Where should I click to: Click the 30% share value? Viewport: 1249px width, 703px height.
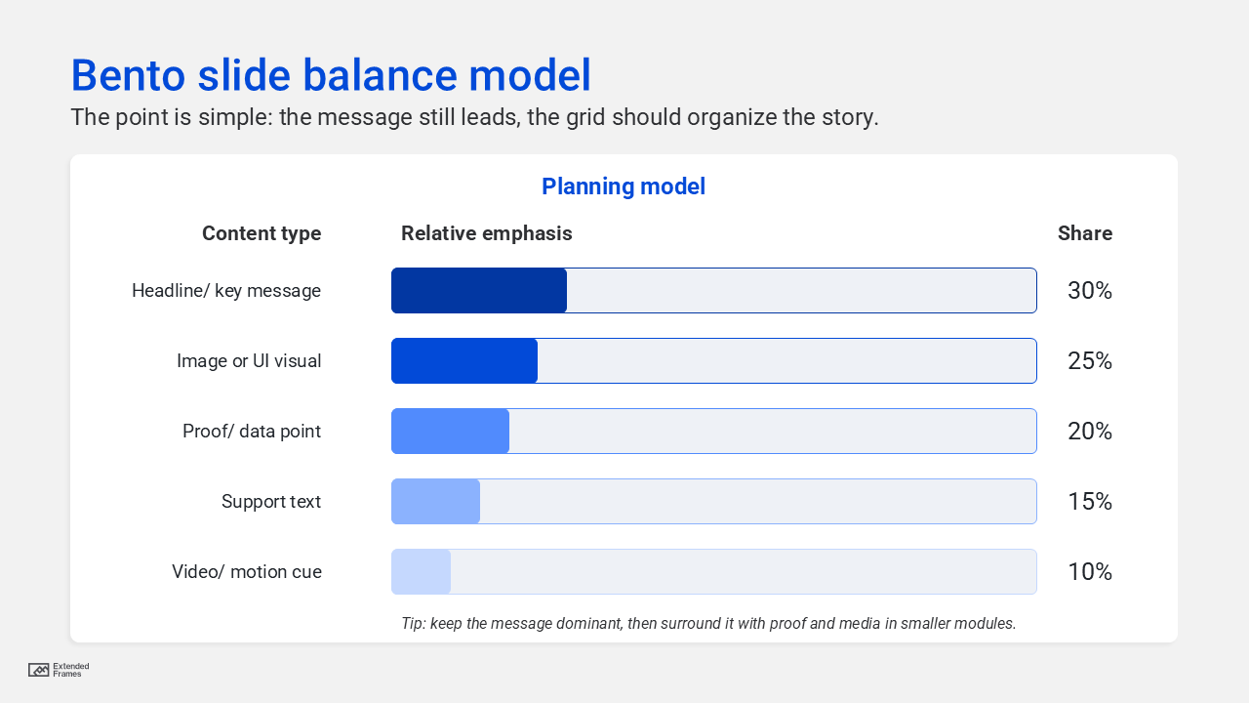pyautogui.click(x=1090, y=291)
